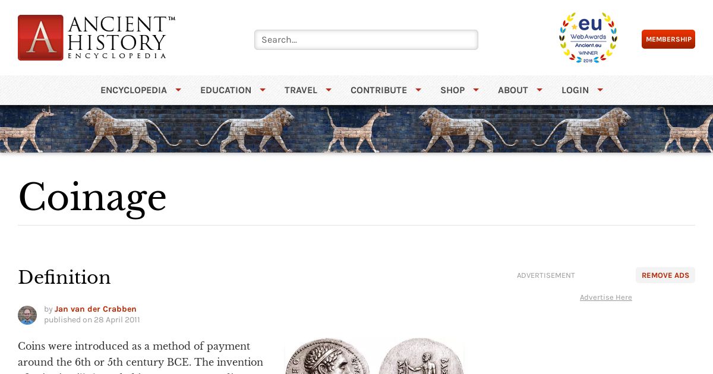Open the EU Web Awards winner badge
Screen dimensions: 713x374
coord(588,37)
